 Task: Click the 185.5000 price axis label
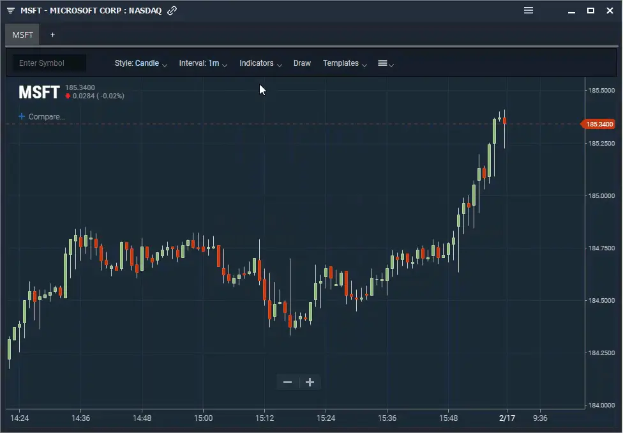tap(601, 90)
